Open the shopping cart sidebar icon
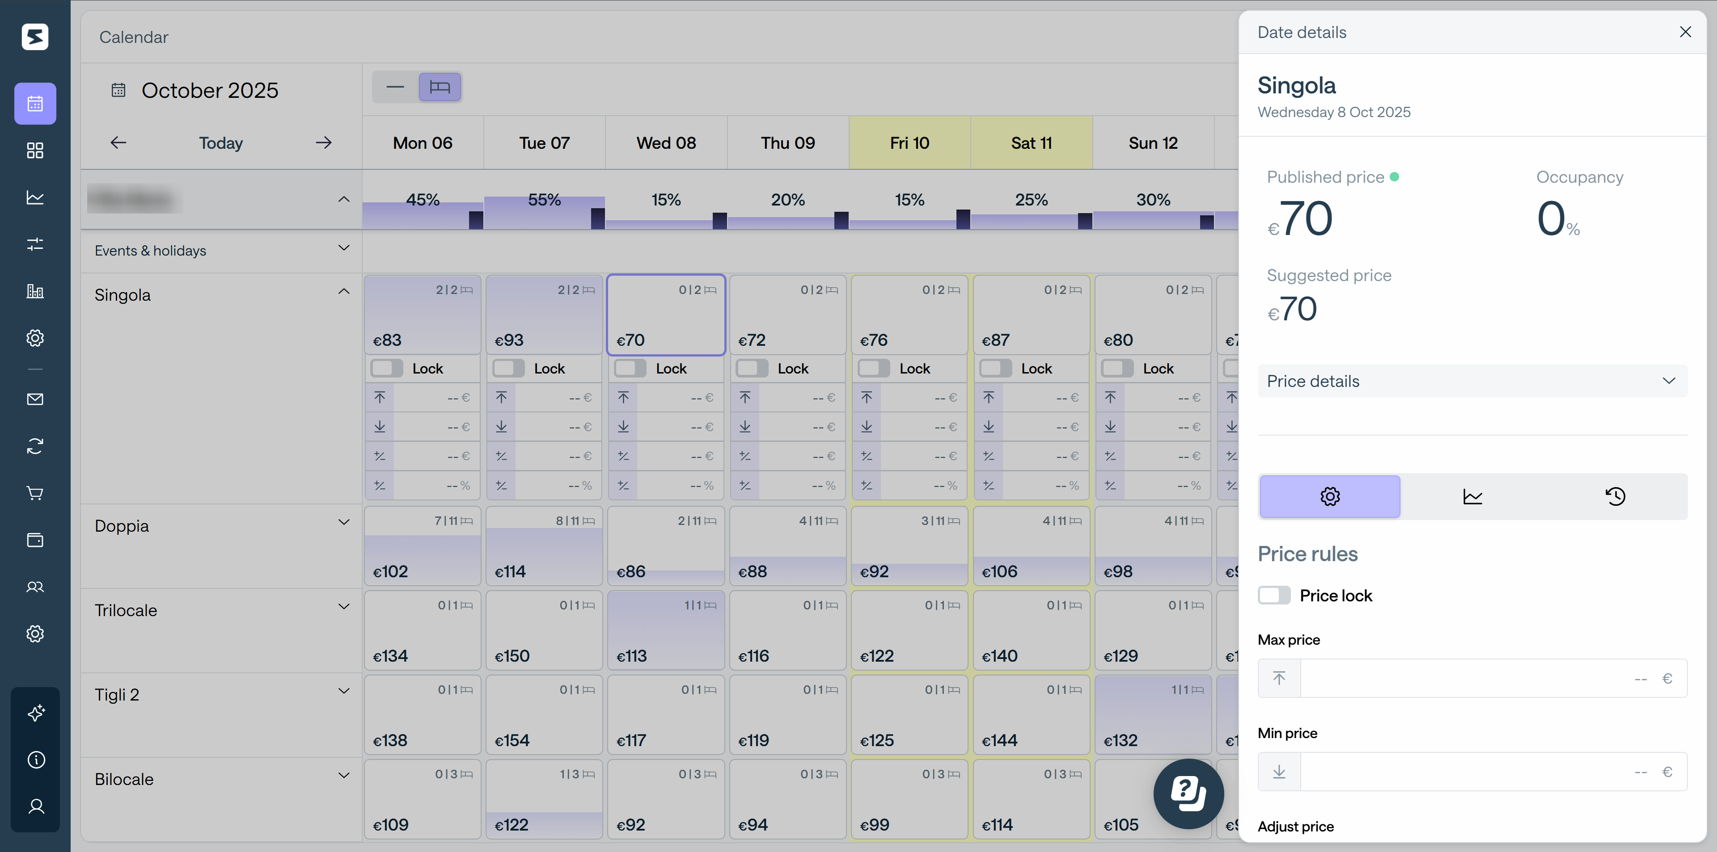Image resolution: width=1717 pixels, height=852 pixels. point(35,493)
